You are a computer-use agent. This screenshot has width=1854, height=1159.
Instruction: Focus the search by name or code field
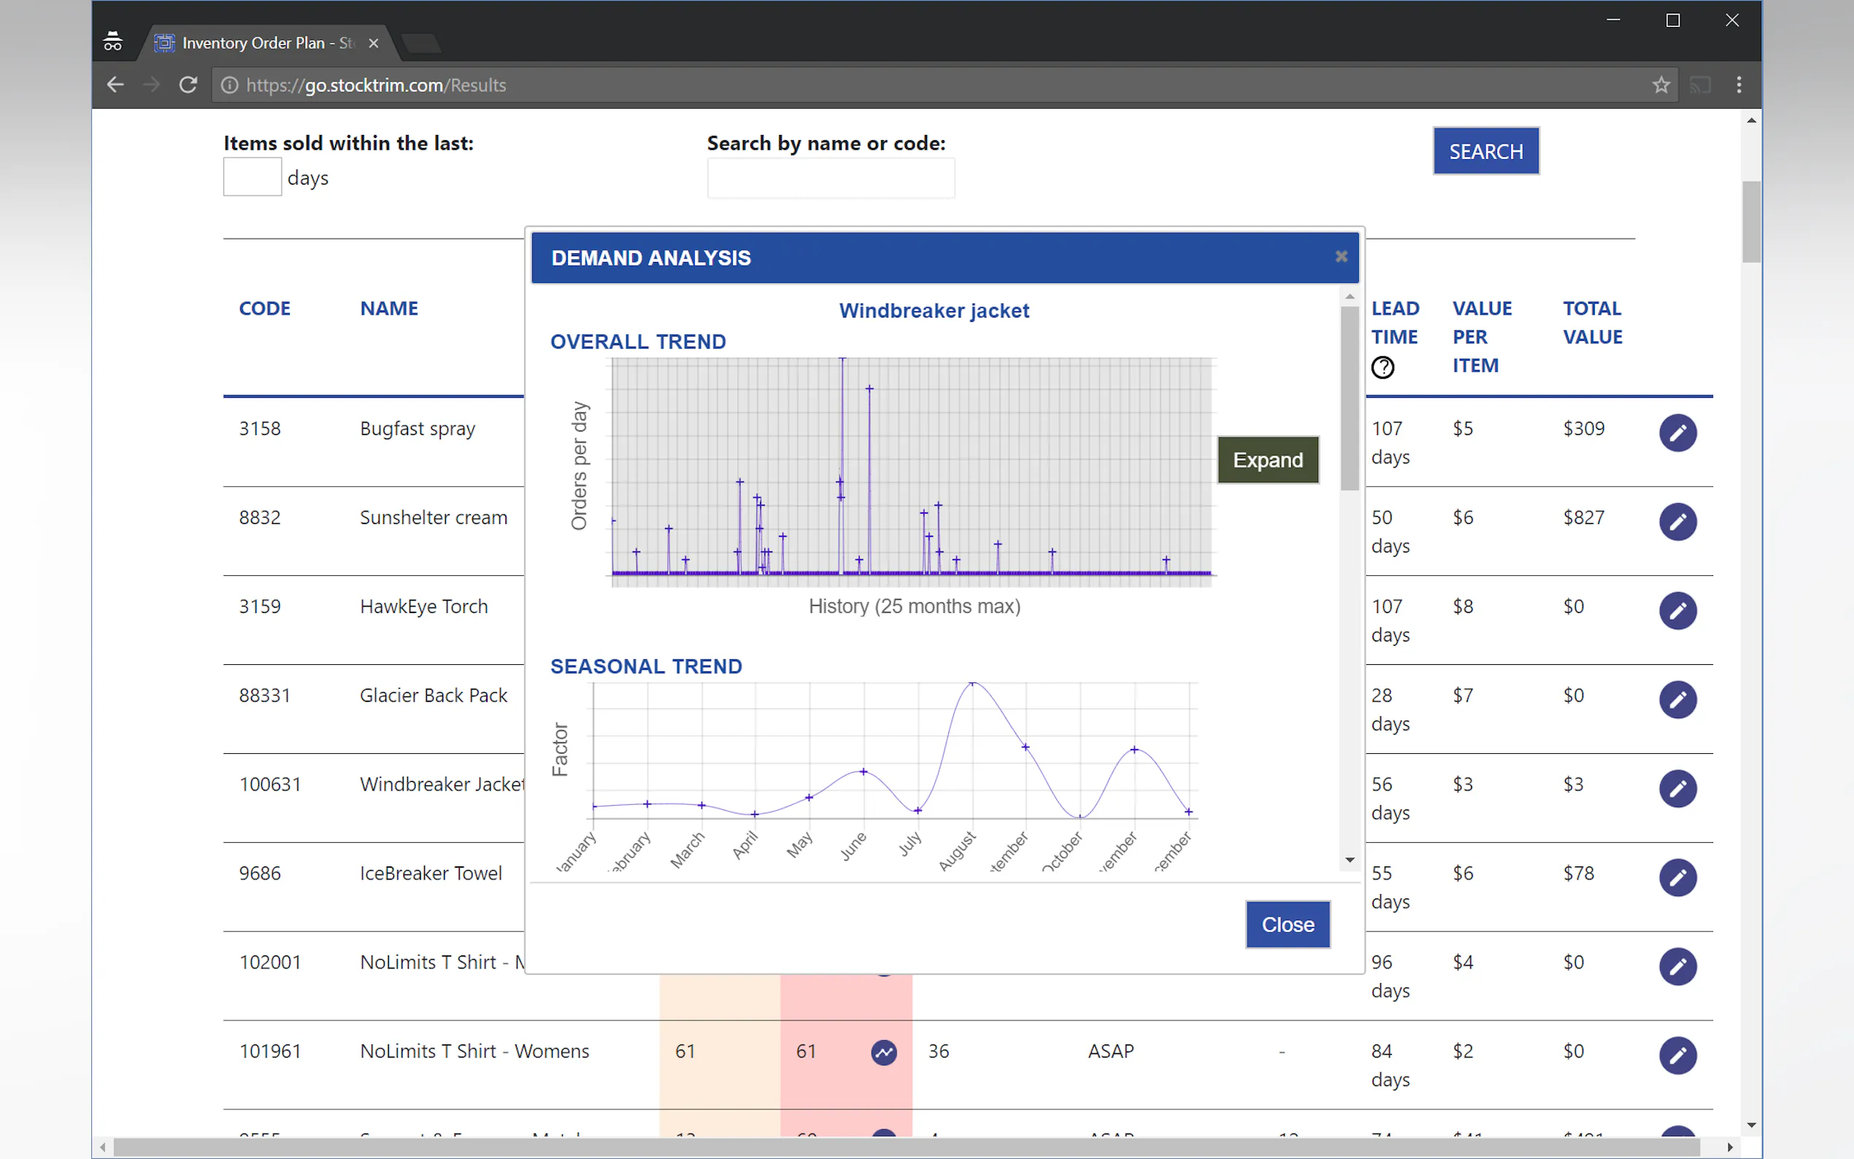[x=830, y=179]
